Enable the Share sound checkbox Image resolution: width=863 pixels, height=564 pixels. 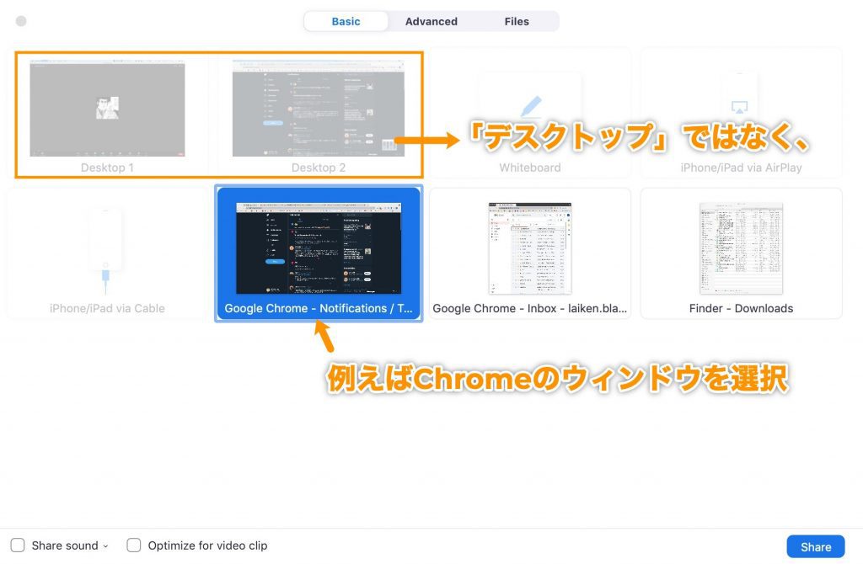click(18, 545)
